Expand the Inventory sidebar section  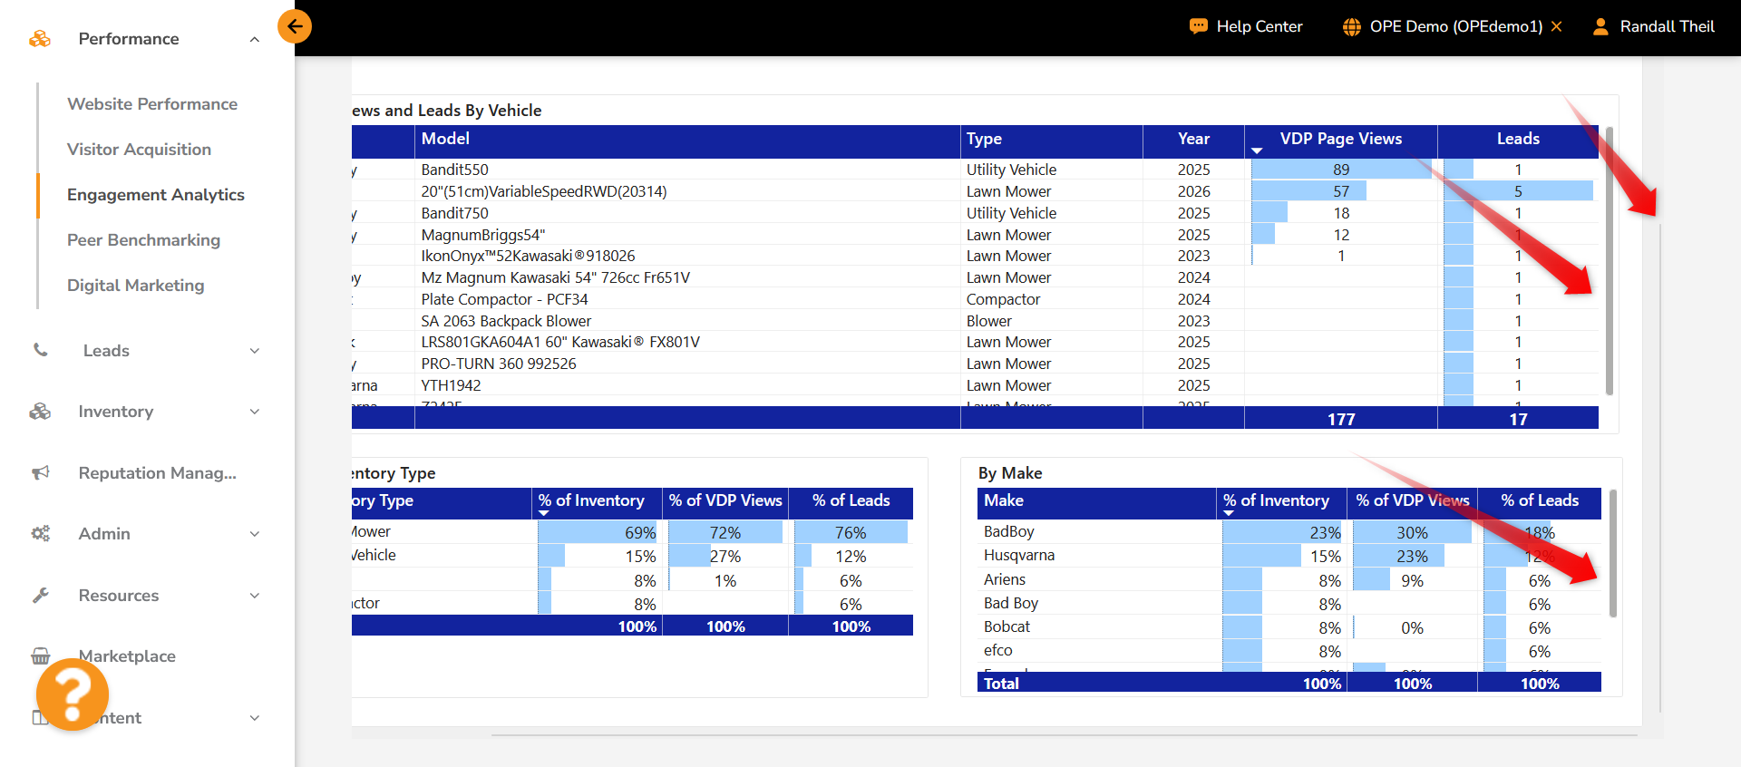pyautogui.click(x=255, y=412)
